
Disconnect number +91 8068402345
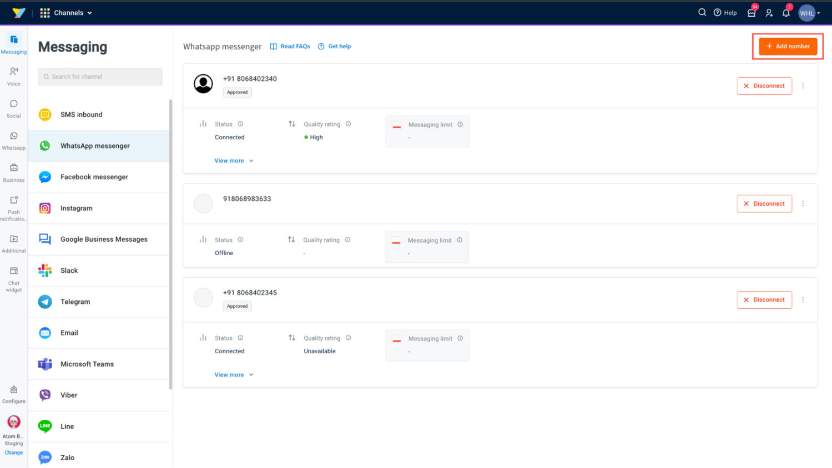click(764, 299)
